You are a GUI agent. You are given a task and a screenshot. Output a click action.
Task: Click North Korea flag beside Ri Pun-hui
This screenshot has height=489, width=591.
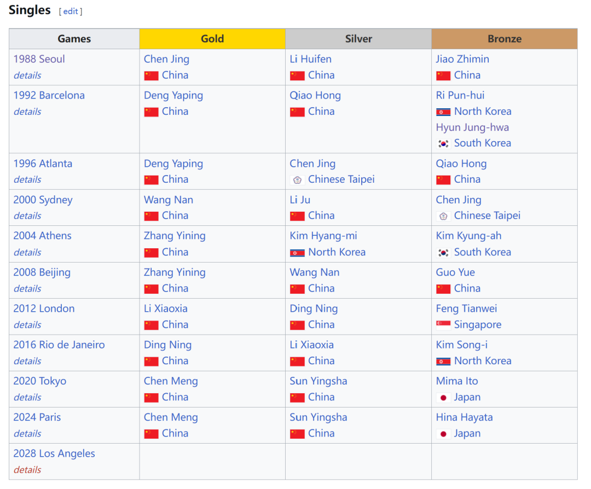[x=443, y=112]
